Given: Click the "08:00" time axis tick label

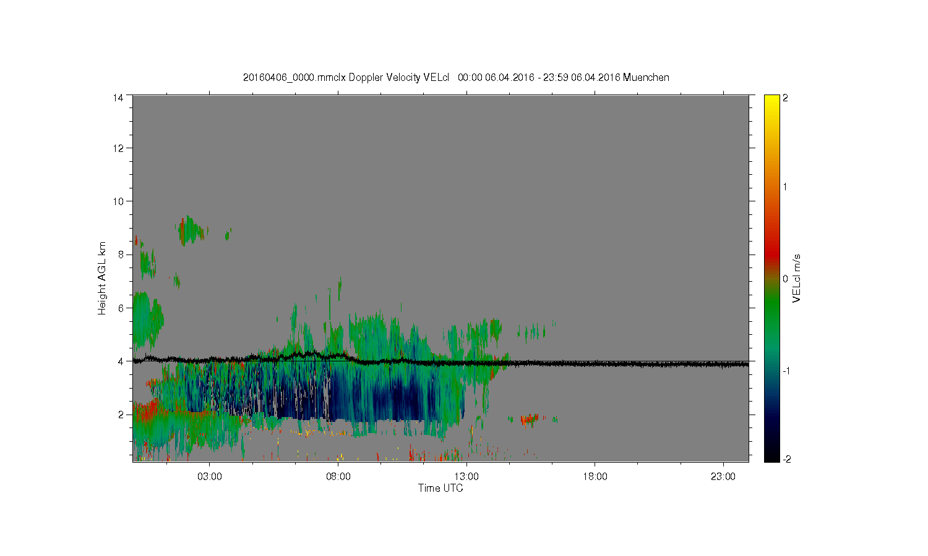Looking at the screenshot, I should tap(338, 477).
